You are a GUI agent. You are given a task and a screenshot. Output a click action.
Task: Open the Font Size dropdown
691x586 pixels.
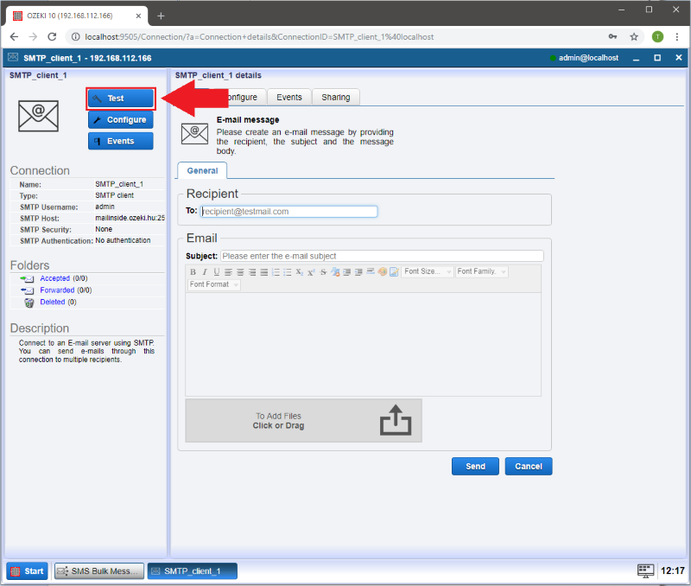tap(427, 272)
